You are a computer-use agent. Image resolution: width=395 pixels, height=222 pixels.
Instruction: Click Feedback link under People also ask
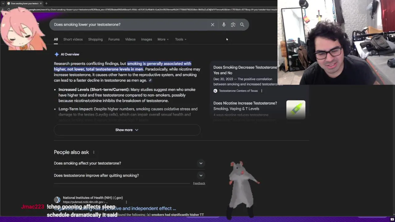tap(199, 183)
